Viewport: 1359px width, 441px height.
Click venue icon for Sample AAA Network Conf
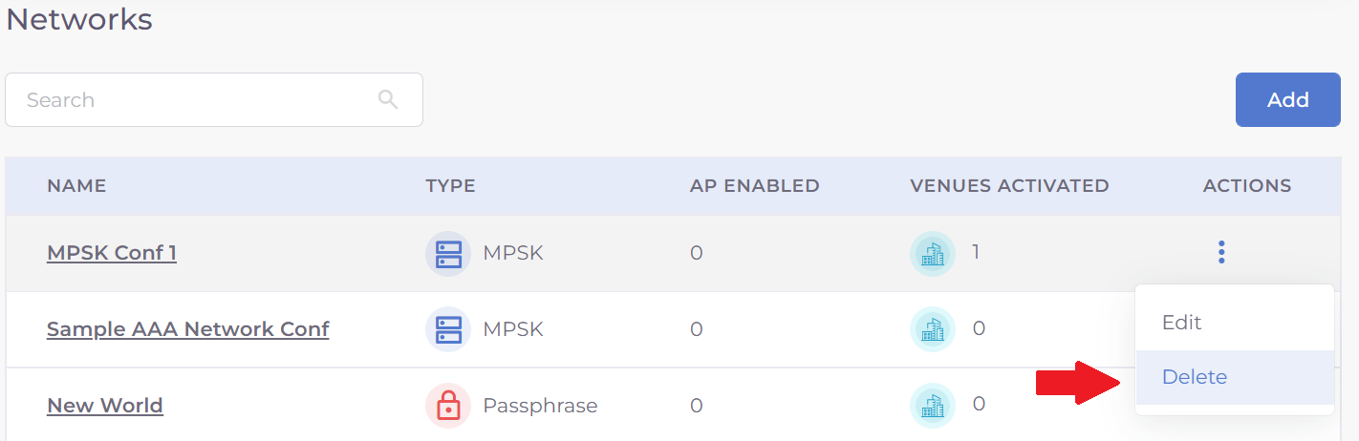click(932, 329)
